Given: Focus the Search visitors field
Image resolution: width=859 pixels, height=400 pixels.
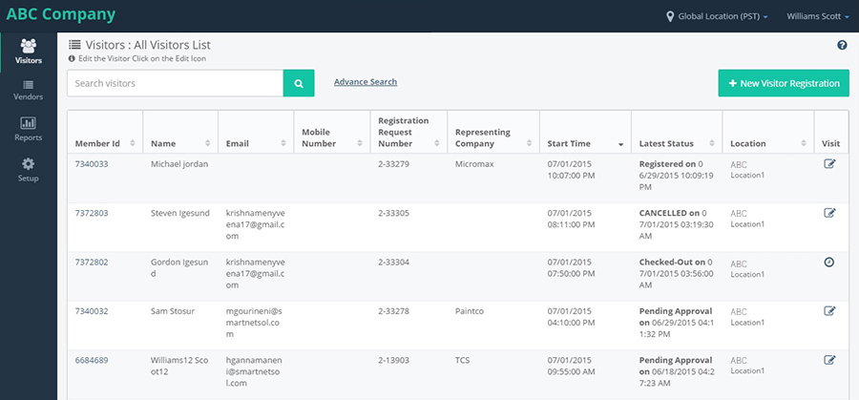Looking at the screenshot, I should [x=176, y=83].
